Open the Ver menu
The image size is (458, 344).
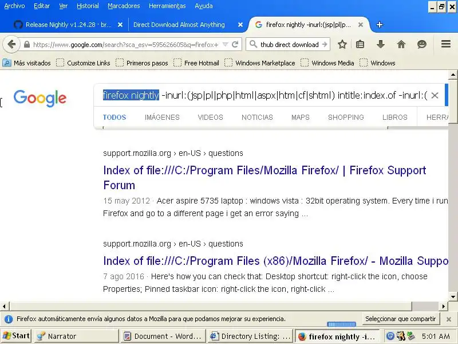64,6
